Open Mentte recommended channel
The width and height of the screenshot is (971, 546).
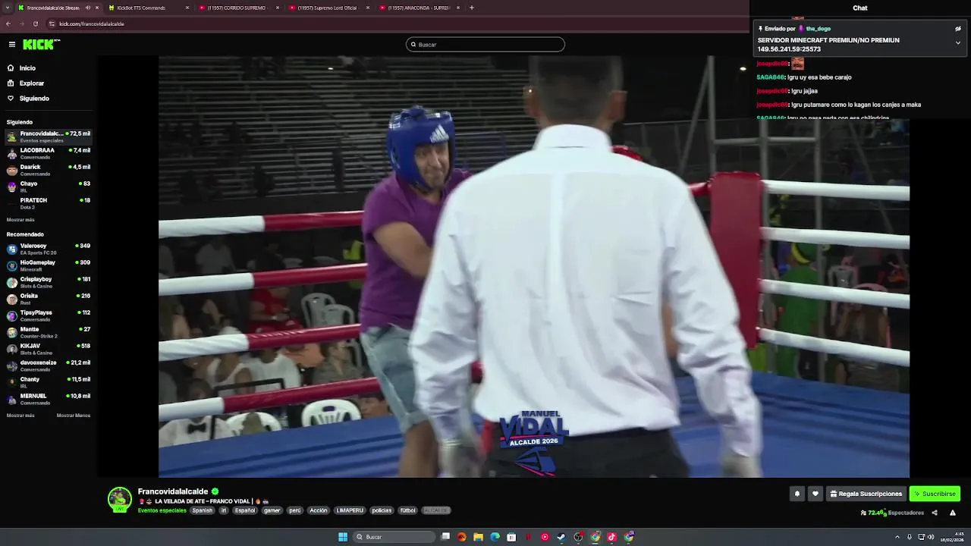[x=49, y=332]
